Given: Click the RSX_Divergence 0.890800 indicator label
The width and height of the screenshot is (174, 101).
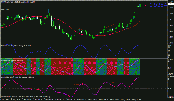Looking at the screenshot, I should point(25,77).
